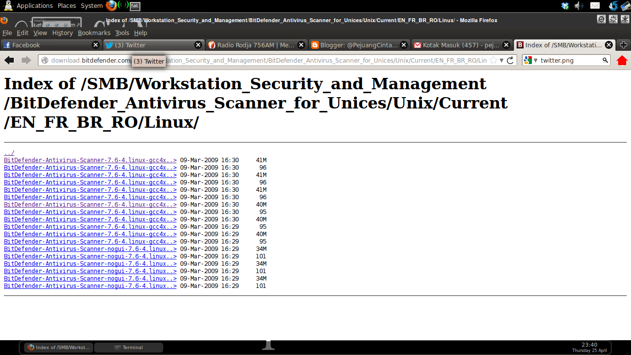
Task: Open the clock showing 23:40 Thursday 25 April
Action: 589,347
